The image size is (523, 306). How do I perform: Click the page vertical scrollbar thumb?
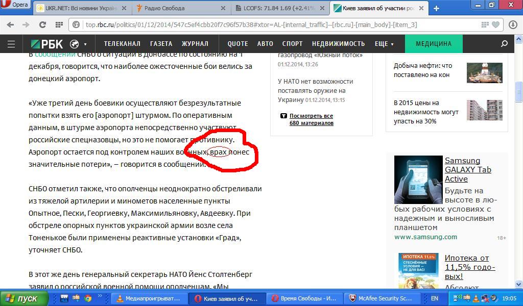point(519,92)
